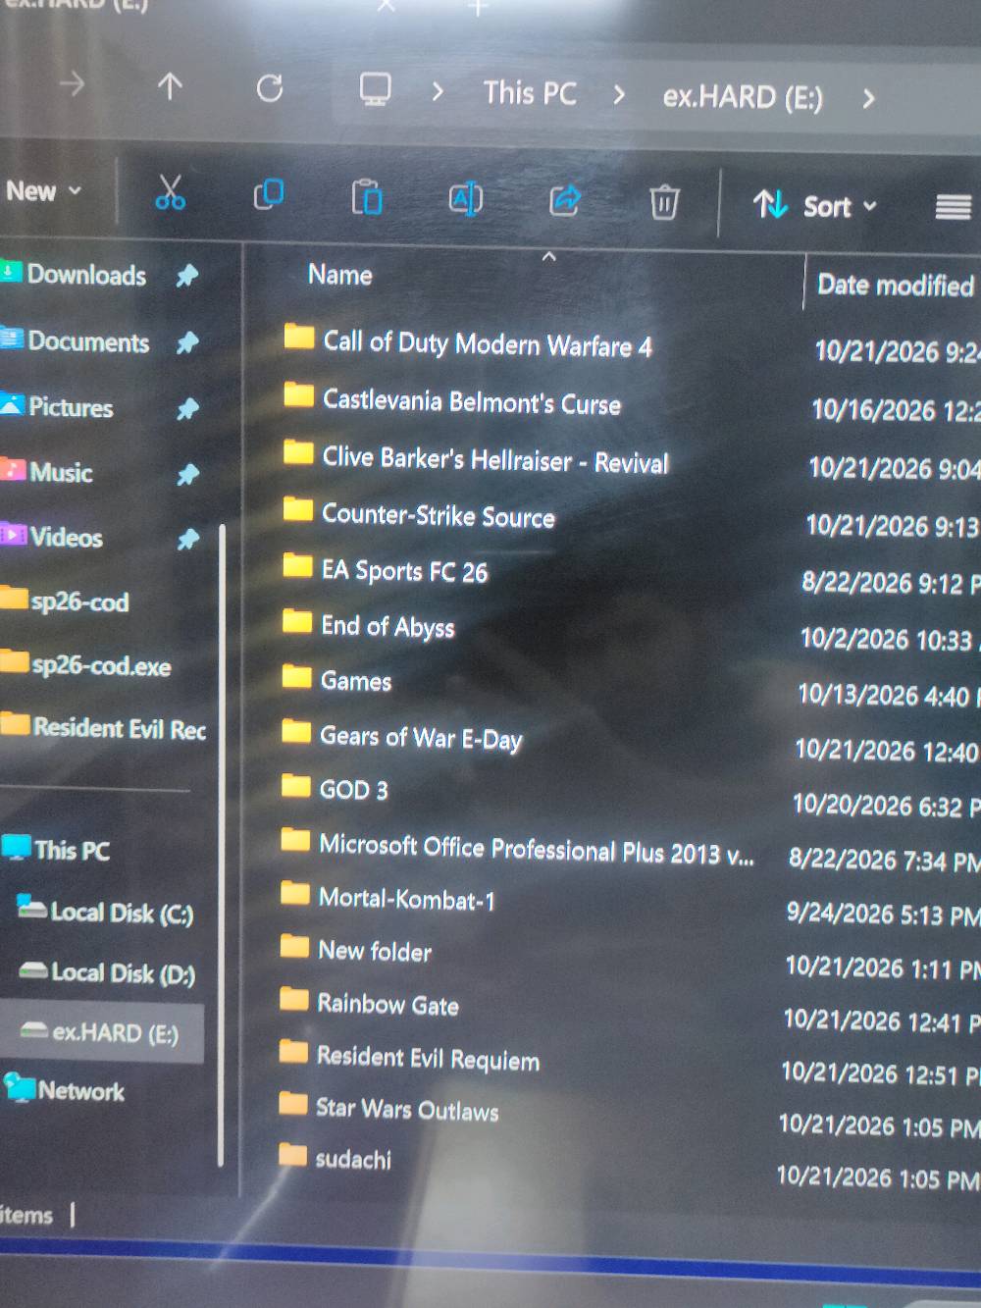This screenshot has width=981, height=1308.
Task: Select Local Disk (C:) in sidebar
Action: click(106, 913)
